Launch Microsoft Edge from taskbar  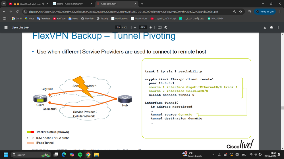64,155
